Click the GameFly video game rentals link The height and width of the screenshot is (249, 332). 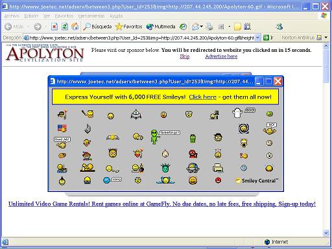[162, 204]
